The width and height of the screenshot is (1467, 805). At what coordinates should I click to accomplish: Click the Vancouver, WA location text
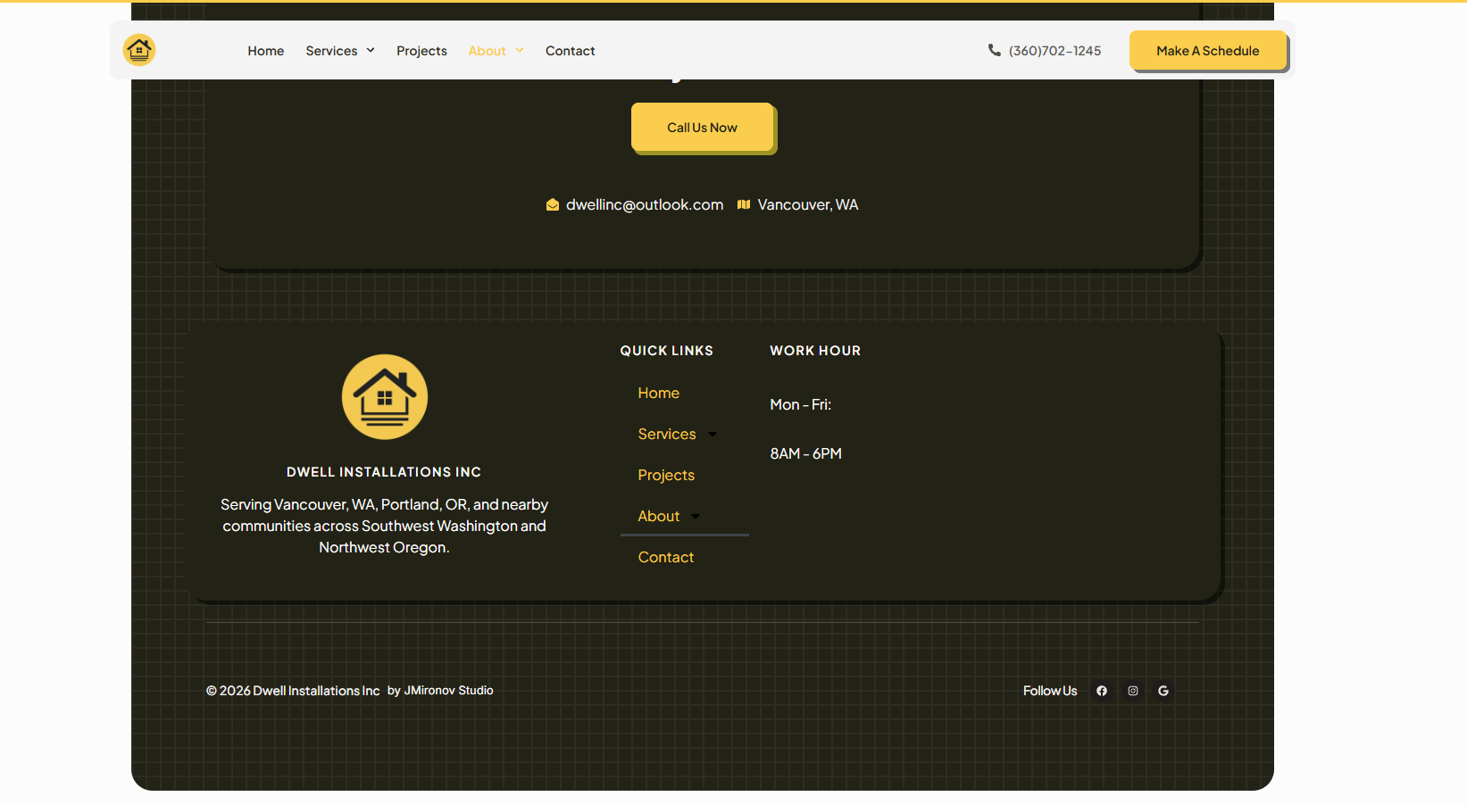point(808,204)
